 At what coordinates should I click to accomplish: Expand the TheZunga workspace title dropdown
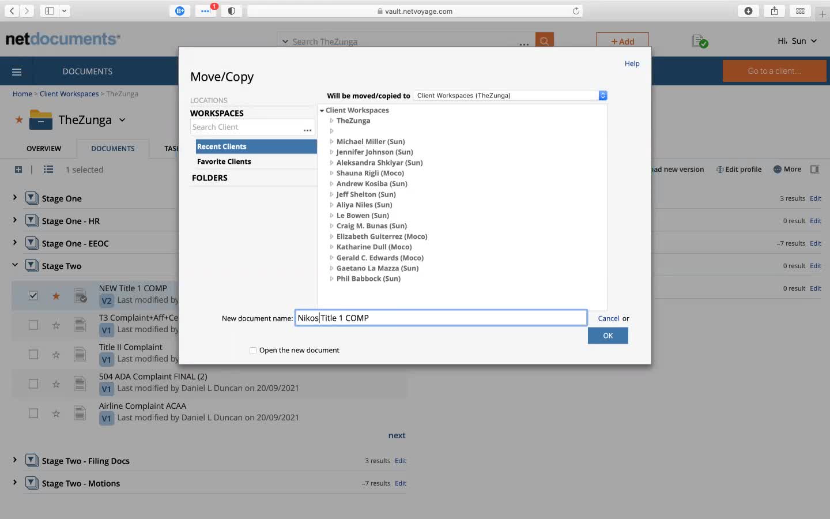tap(122, 120)
